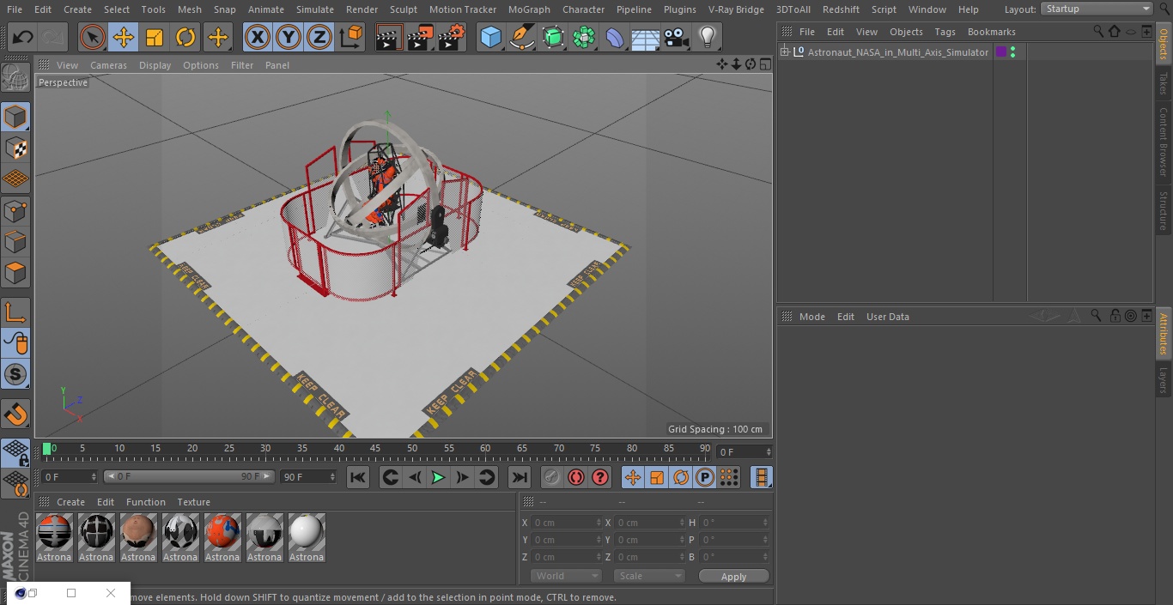Switch to Content Browser side tab
The width and height of the screenshot is (1173, 605).
1164,142
